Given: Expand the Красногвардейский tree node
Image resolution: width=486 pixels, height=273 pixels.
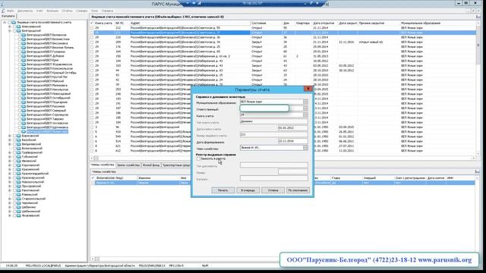Looking at the screenshot, I should tap(10, 174).
